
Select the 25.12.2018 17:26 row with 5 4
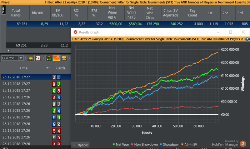(x=36, y=131)
